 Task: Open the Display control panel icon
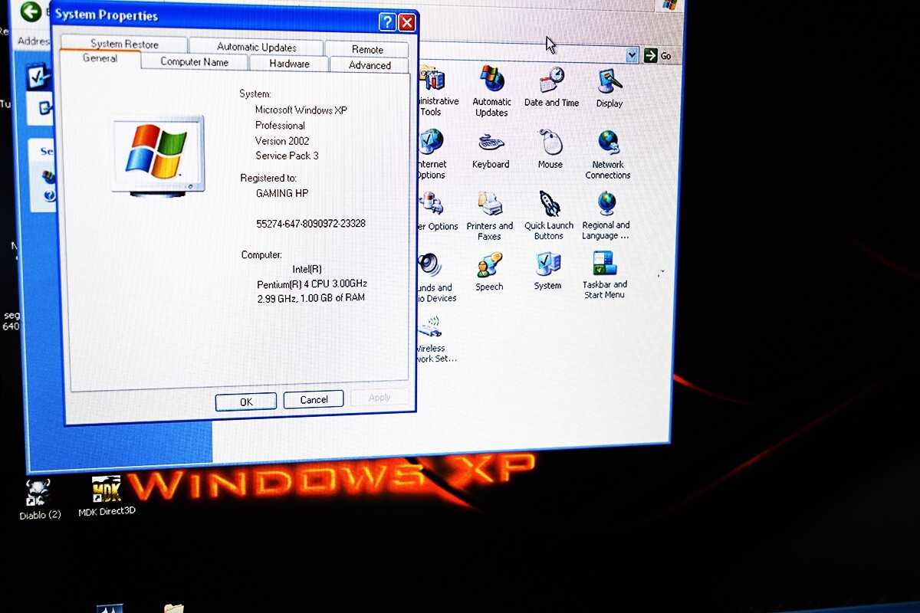609,88
